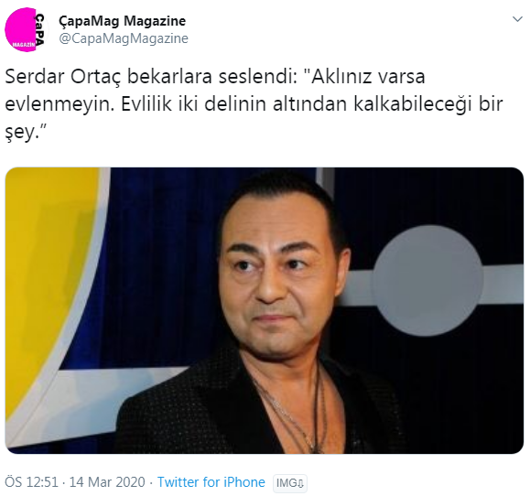Open the Serdar Ortaç photo thumbnail
Screen dimensions: 530x496
pos(265,310)
